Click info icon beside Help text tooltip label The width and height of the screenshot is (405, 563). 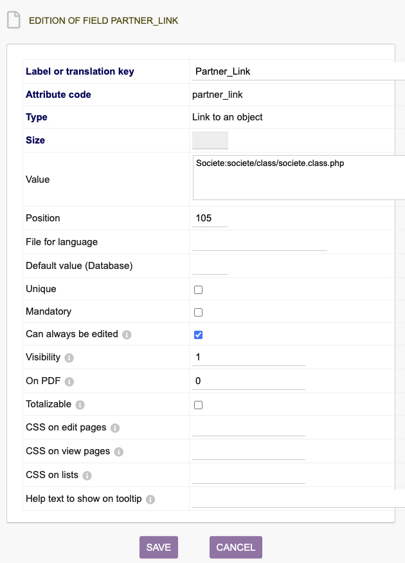pos(150,499)
